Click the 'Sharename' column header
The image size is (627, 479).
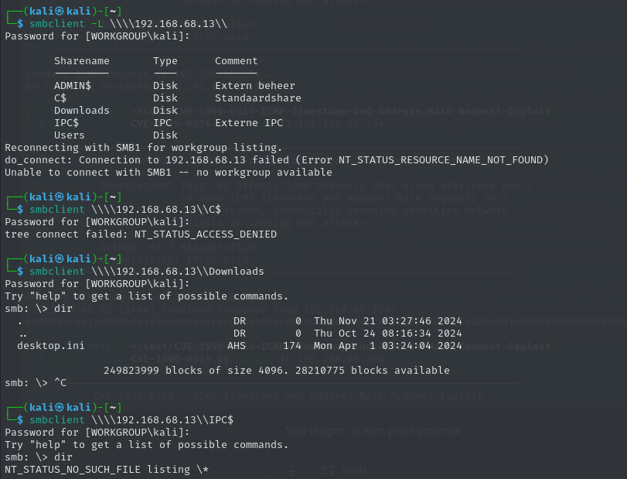pyautogui.click(x=82, y=60)
